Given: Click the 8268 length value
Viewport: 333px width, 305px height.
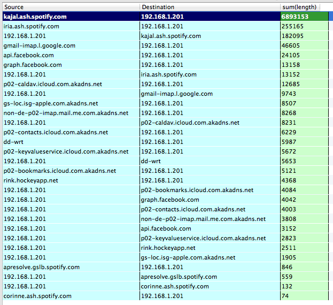Looking at the screenshot, I should point(289,113).
